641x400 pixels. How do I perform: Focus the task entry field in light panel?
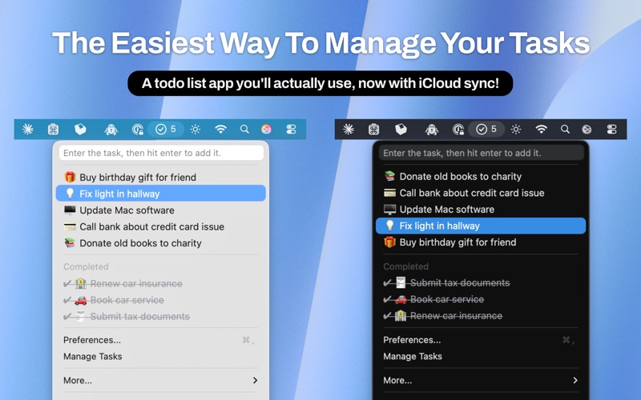pos(161,153)
